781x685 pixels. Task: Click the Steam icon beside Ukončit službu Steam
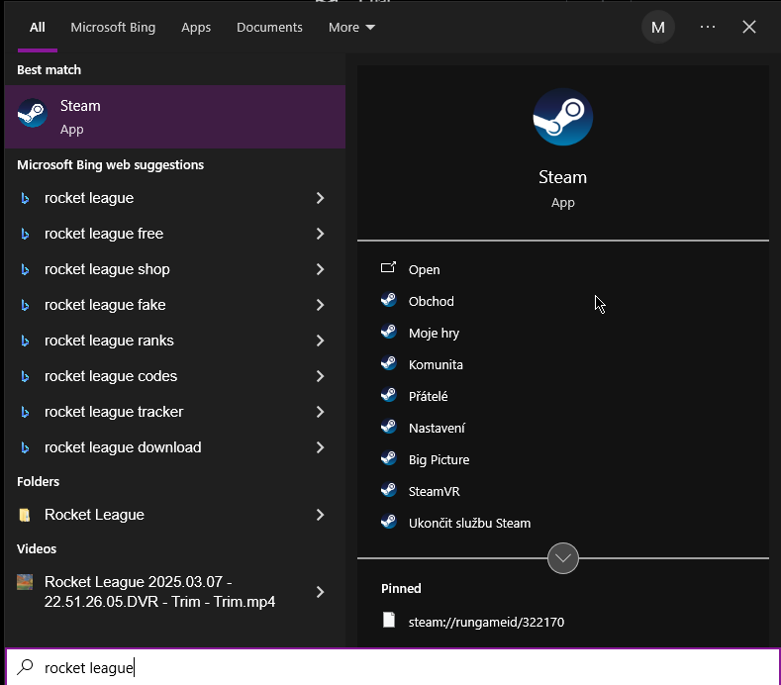pos(388,522)
